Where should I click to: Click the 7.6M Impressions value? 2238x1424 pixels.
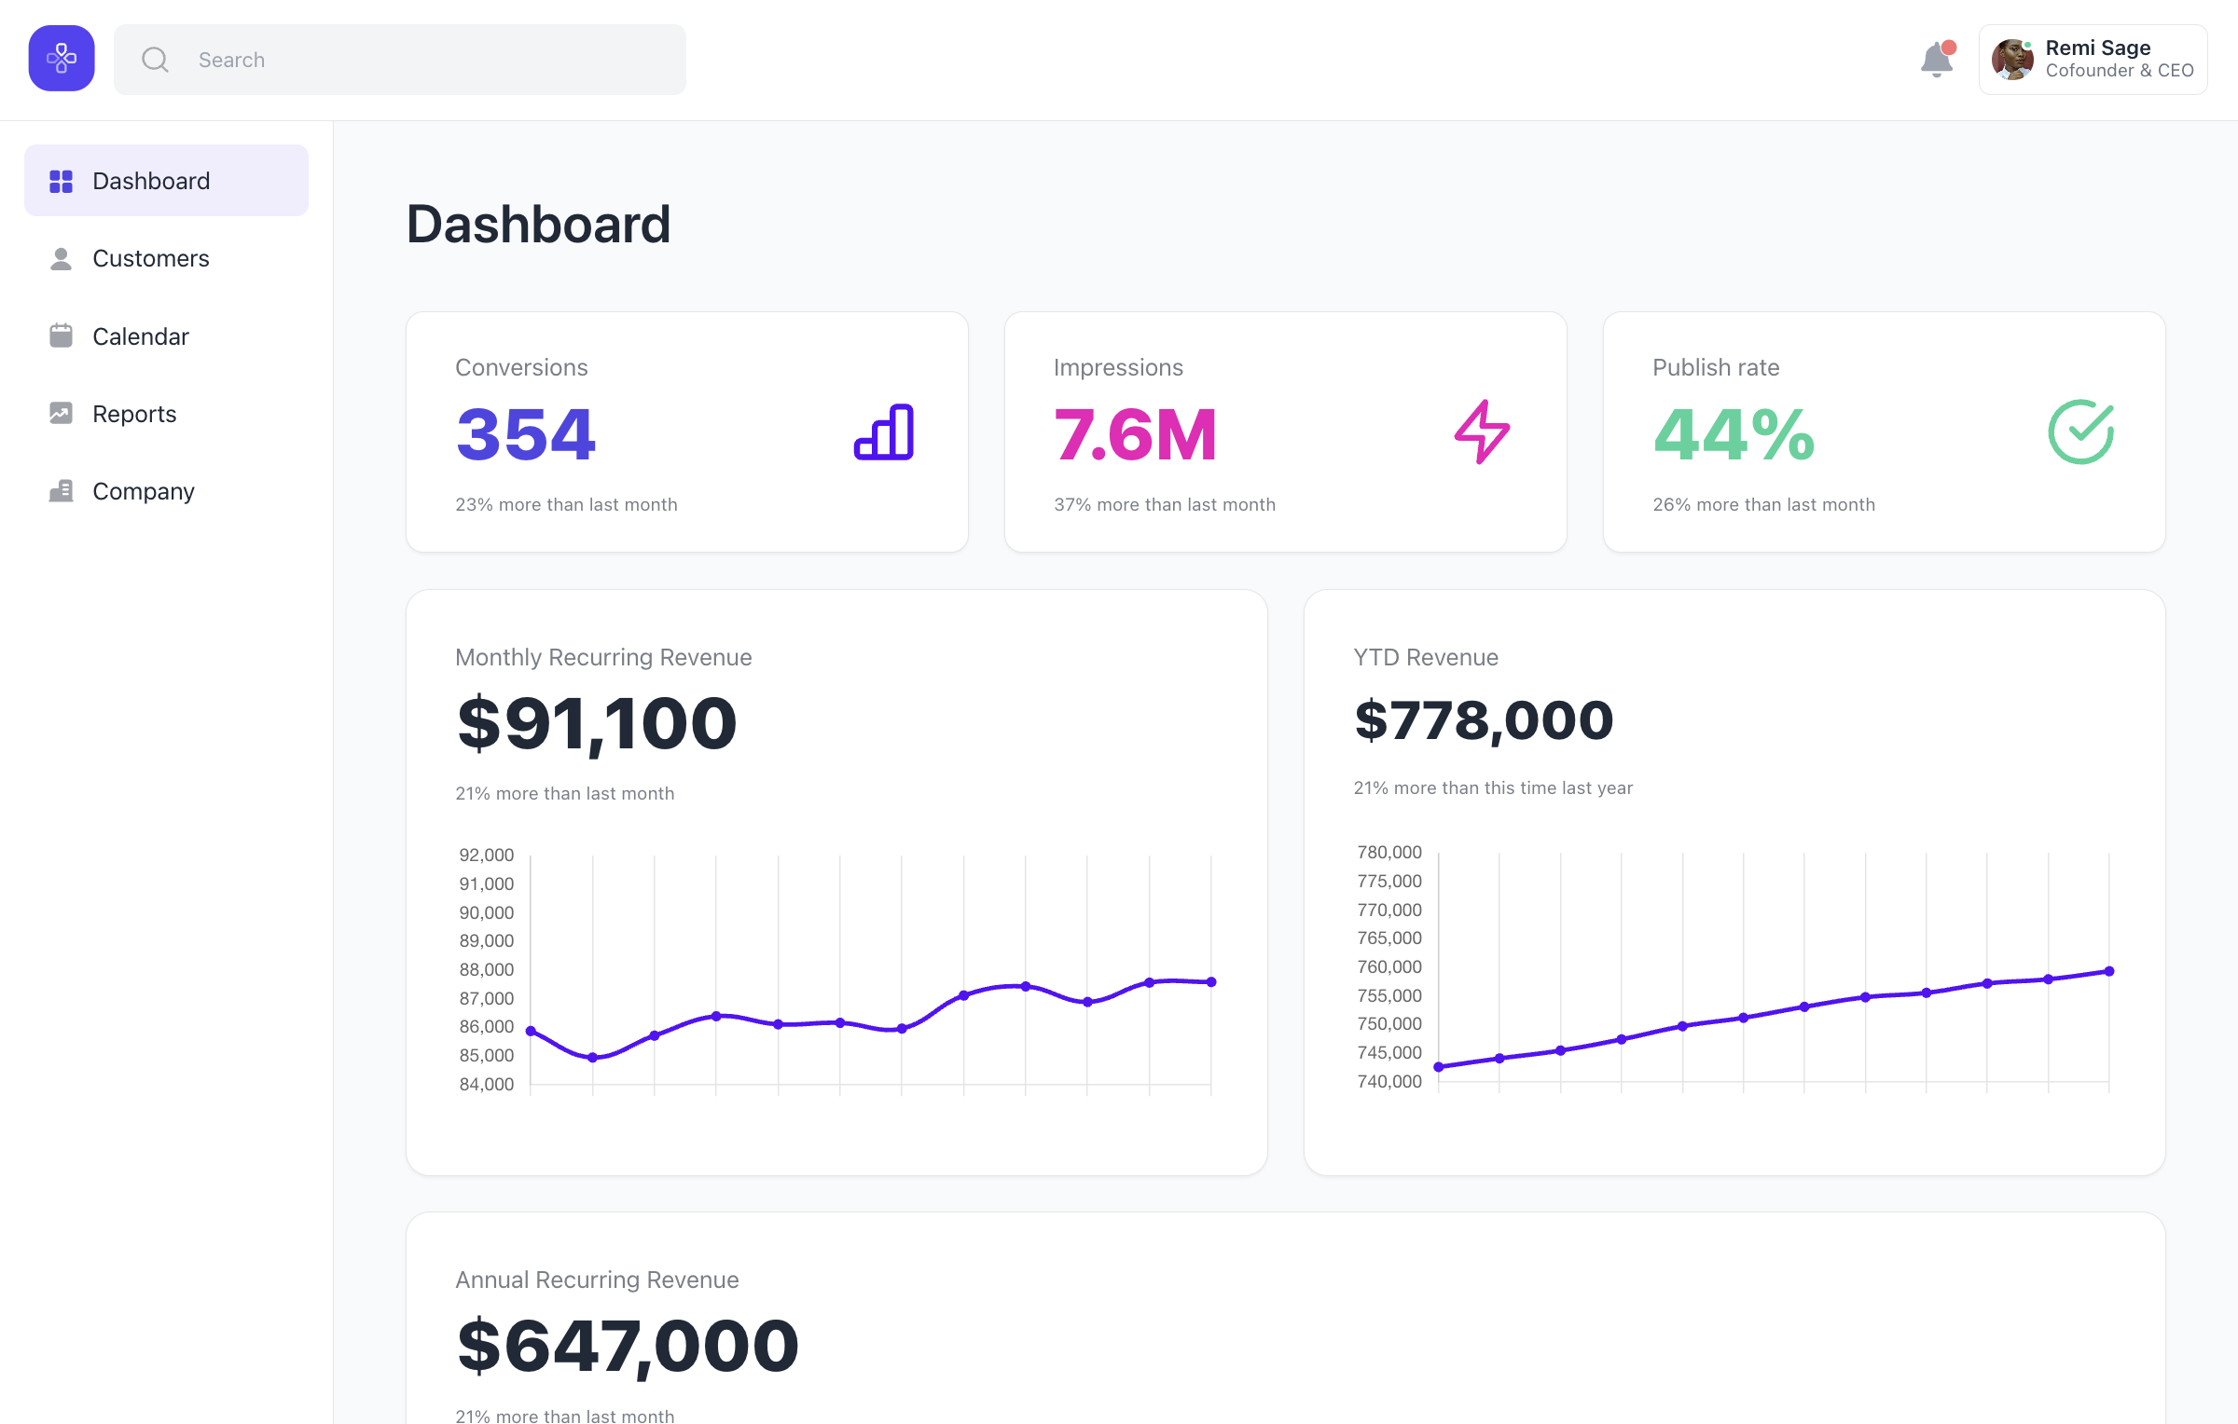(x=1136, y=434)
